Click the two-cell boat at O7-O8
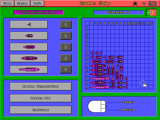This screenshot has height=120, width=160. (x=119, y=87)
